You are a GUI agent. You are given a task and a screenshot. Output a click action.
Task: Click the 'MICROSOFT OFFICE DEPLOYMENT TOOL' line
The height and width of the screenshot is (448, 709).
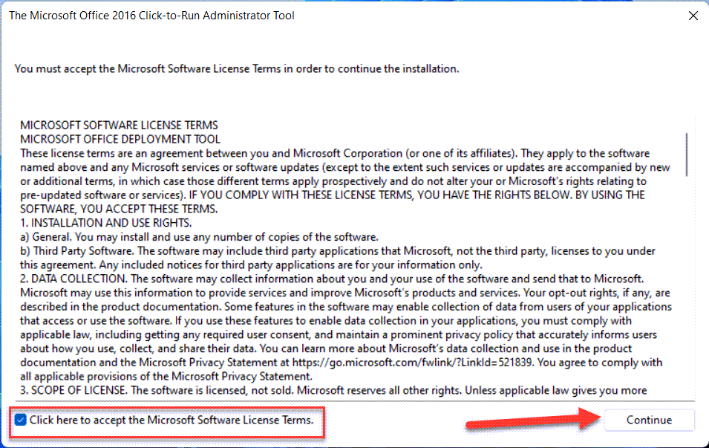pos(120,139)
